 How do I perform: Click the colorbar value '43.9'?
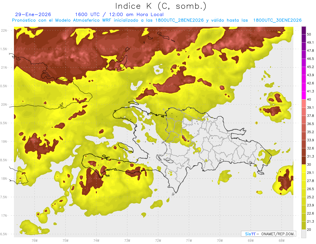coord(310,75)
